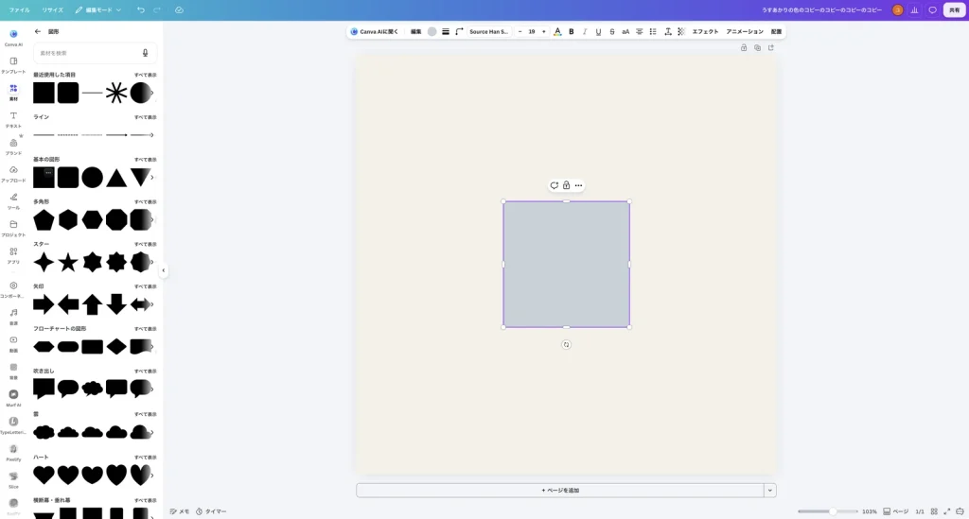Open the border style options
This screenshot has width=969, height=519.
(x=446, y=31)
